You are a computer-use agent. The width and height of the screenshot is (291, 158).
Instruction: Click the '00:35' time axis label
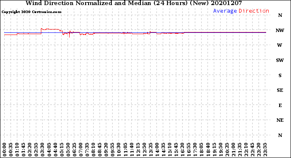[x=11, y=150]
